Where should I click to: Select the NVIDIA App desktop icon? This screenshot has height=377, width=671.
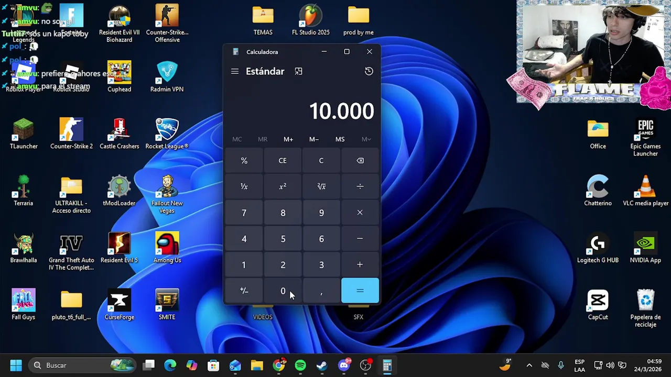click(x=645, y=248)
